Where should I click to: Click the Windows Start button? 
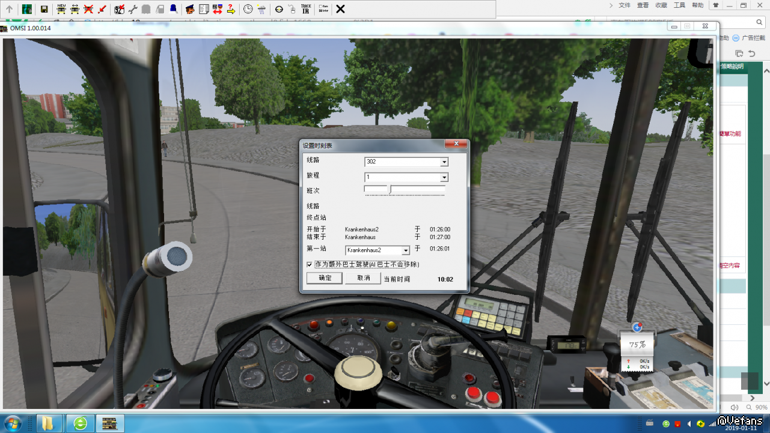[13, 423]
